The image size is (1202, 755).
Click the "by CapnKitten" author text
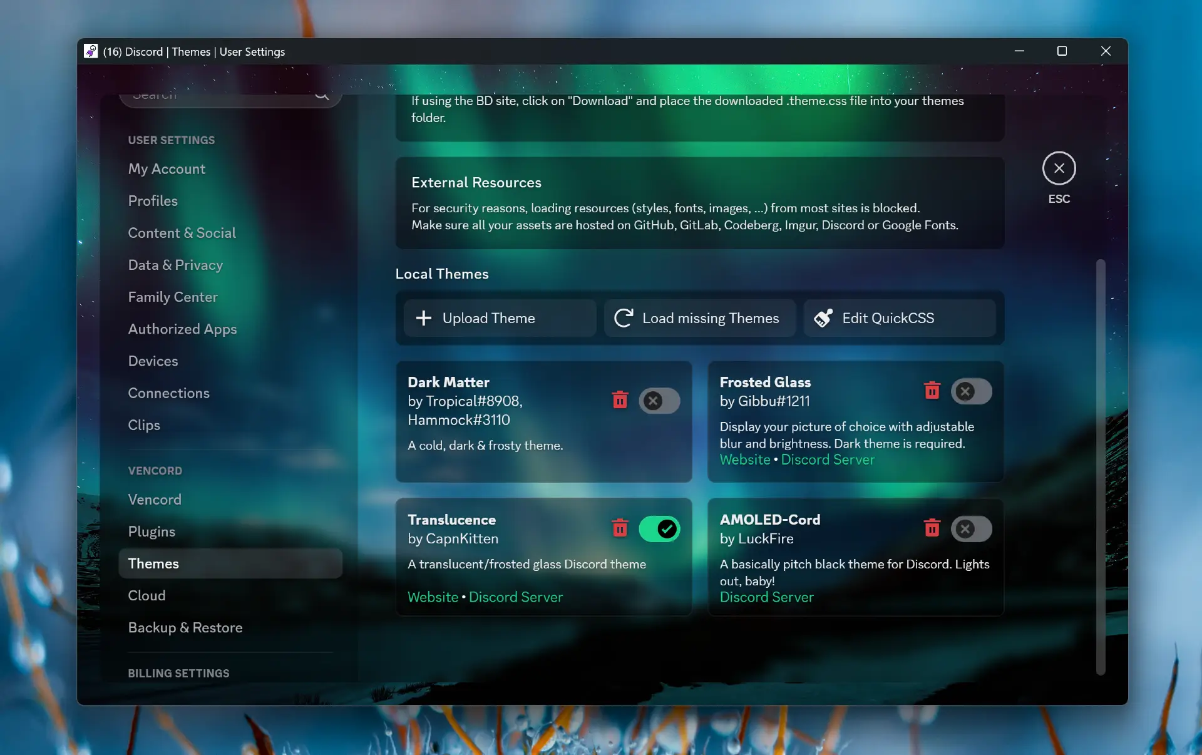pyautogui.click(x=453, y=538)
